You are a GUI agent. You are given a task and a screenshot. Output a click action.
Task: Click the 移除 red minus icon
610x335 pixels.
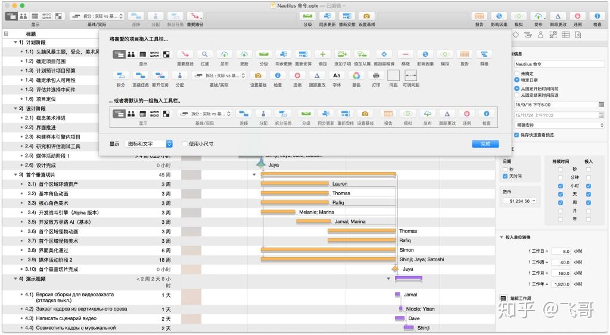tap(406, 54)
